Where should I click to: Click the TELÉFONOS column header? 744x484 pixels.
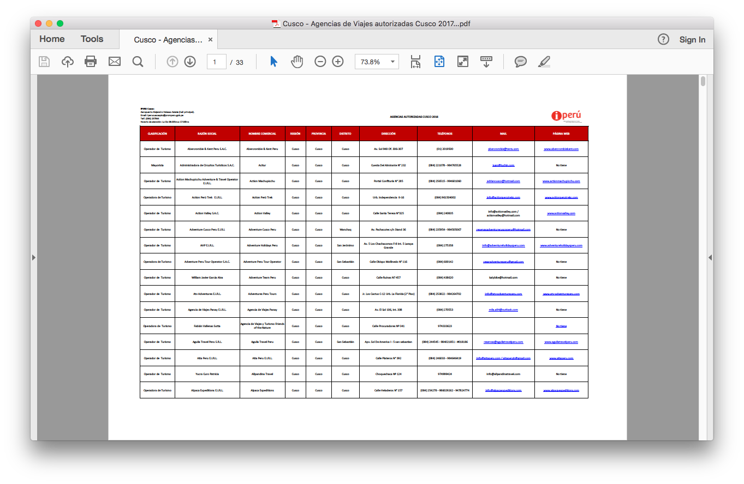[444, 134]
